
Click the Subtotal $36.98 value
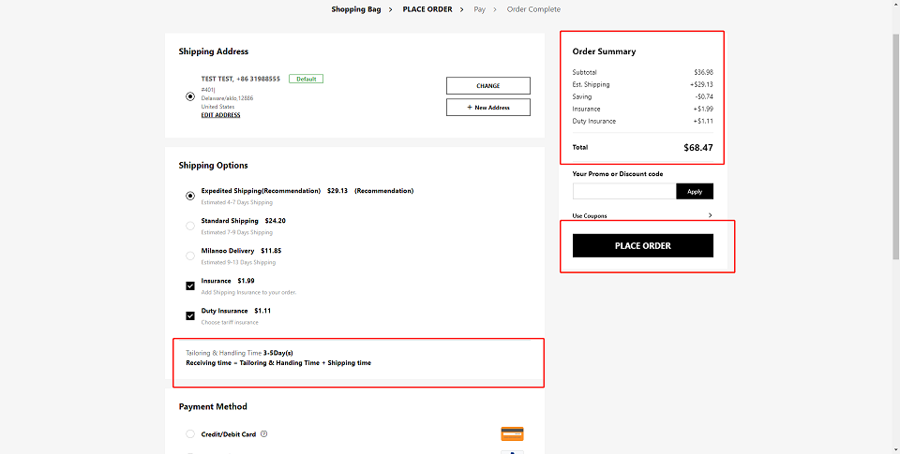coord(703,72)
